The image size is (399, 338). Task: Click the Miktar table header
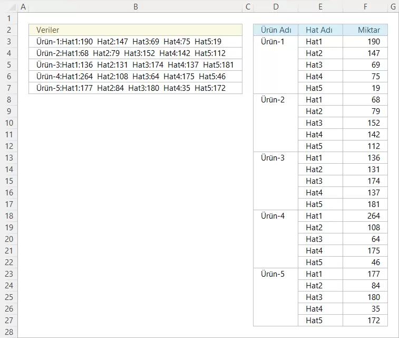coord(365,30)
